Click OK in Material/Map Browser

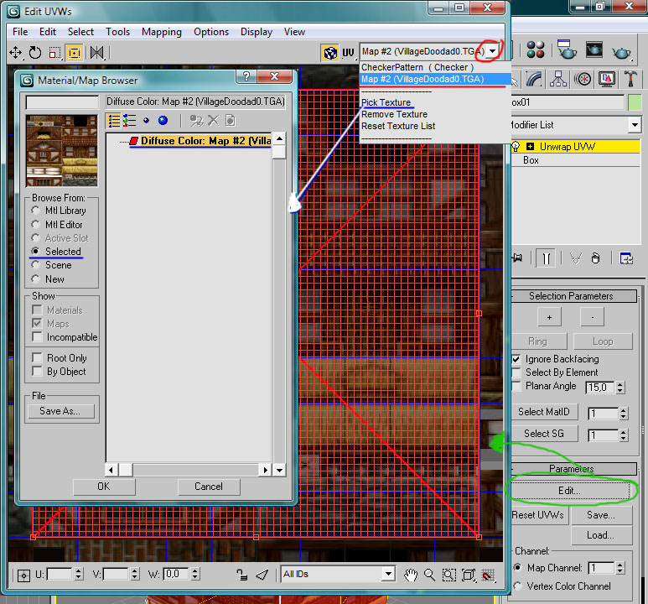click(x=104, y=487)
